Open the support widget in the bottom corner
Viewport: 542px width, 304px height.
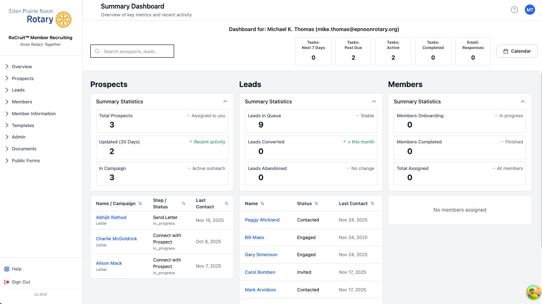pos(533,292)
